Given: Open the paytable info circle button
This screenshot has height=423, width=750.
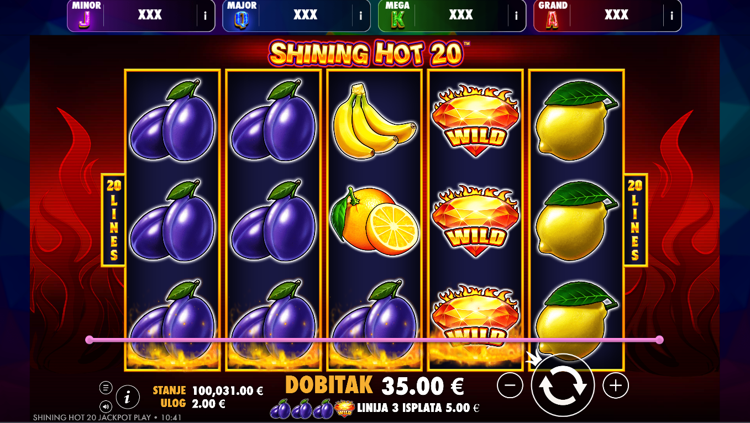Looking at the screenshot, I should [128, 396].
